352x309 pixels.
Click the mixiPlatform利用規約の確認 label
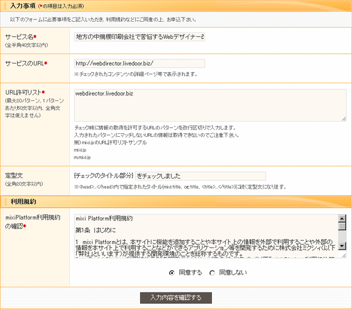coord(33,222)
